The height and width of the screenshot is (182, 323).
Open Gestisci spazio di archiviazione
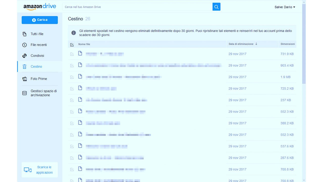(44, 93)
